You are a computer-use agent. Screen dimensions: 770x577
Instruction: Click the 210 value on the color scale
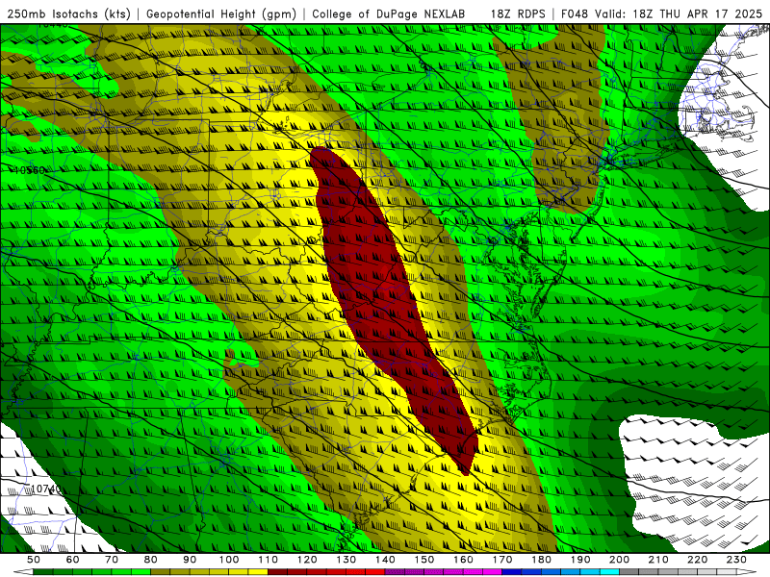pyautogui.click(x=658, y=560)
